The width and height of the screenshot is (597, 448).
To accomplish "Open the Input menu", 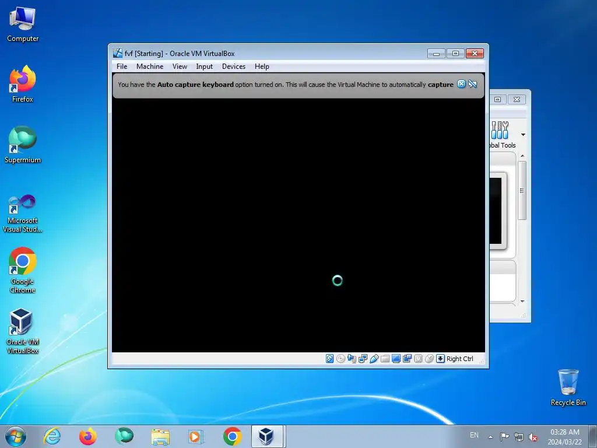I will pos(205,66).
